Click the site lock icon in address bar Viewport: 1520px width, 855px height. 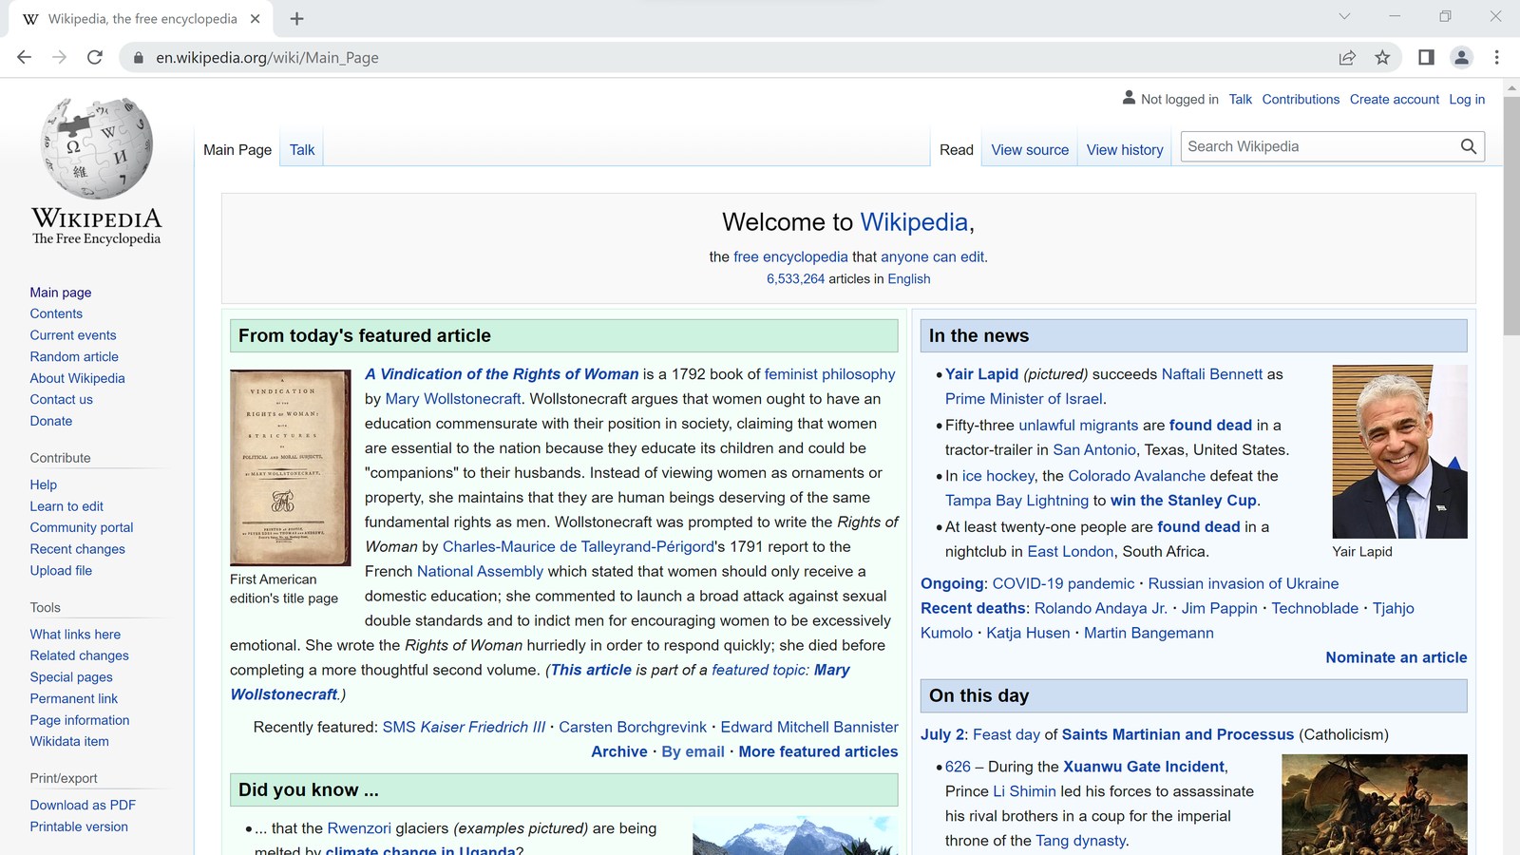pos(139,58)
